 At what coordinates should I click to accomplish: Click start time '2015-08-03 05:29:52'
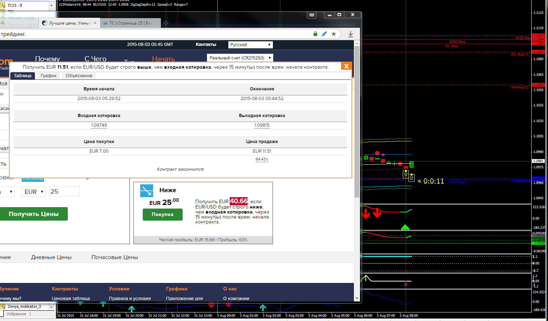point(99,99)
